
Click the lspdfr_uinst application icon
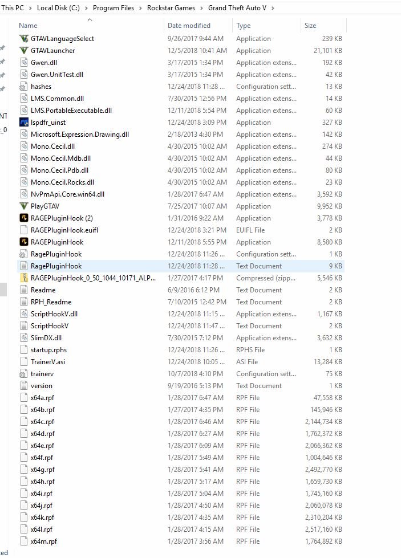coord(24,123)
